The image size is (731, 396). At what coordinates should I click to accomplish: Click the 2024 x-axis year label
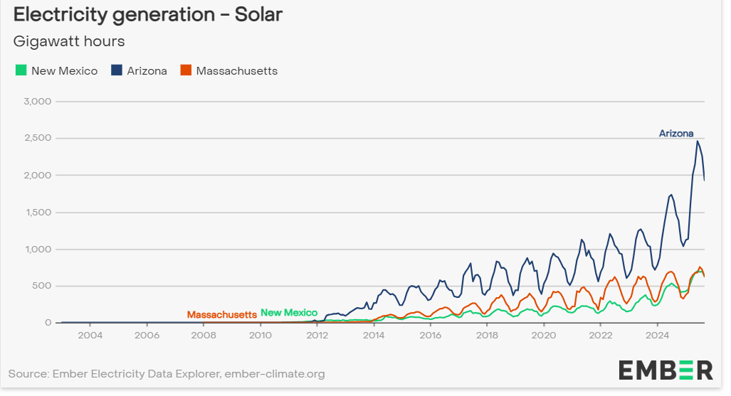point(658,334)
